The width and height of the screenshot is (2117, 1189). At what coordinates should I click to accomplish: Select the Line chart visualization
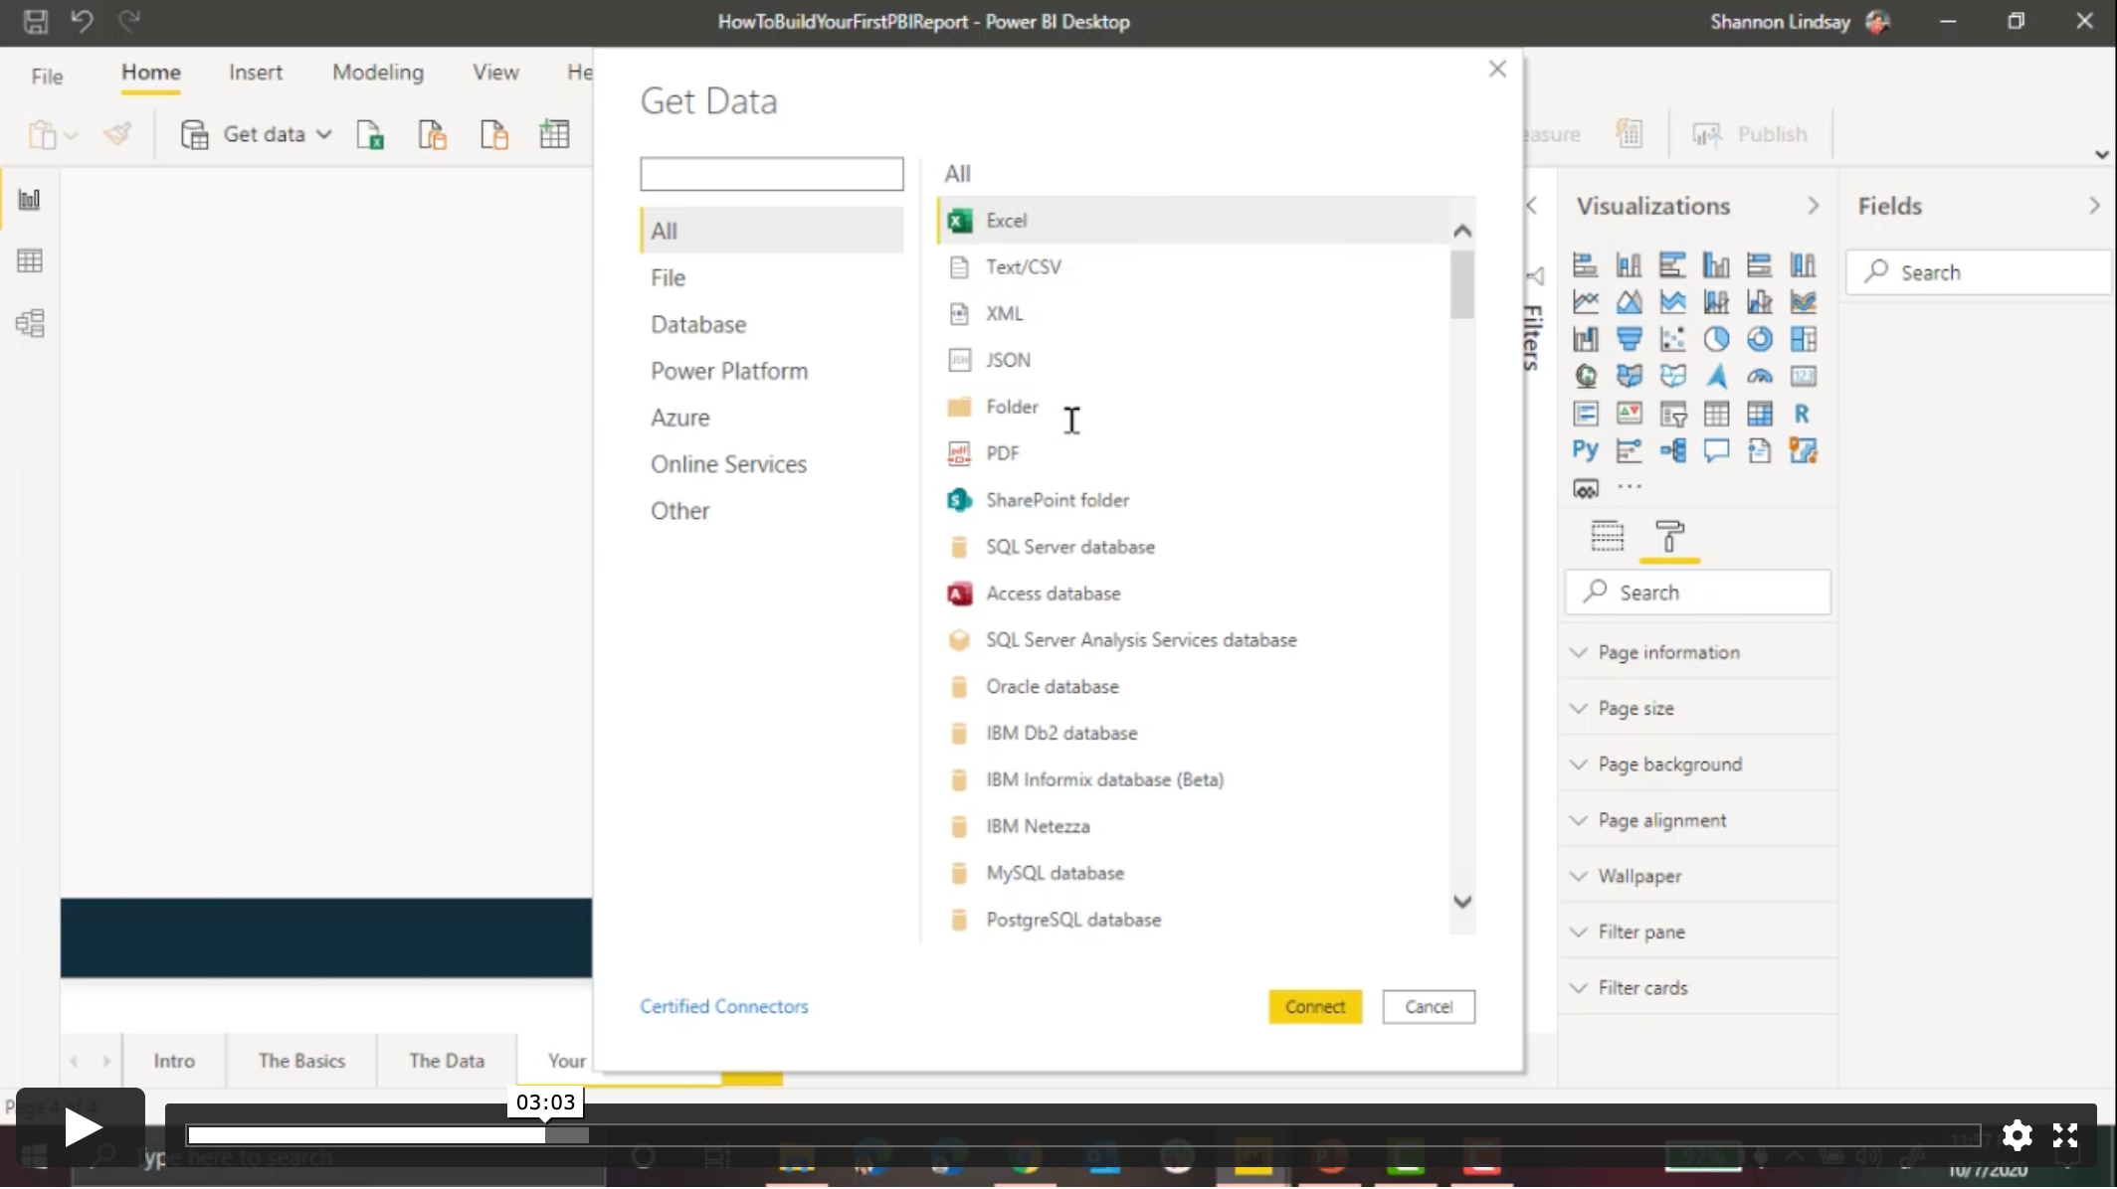point(1585,301)
